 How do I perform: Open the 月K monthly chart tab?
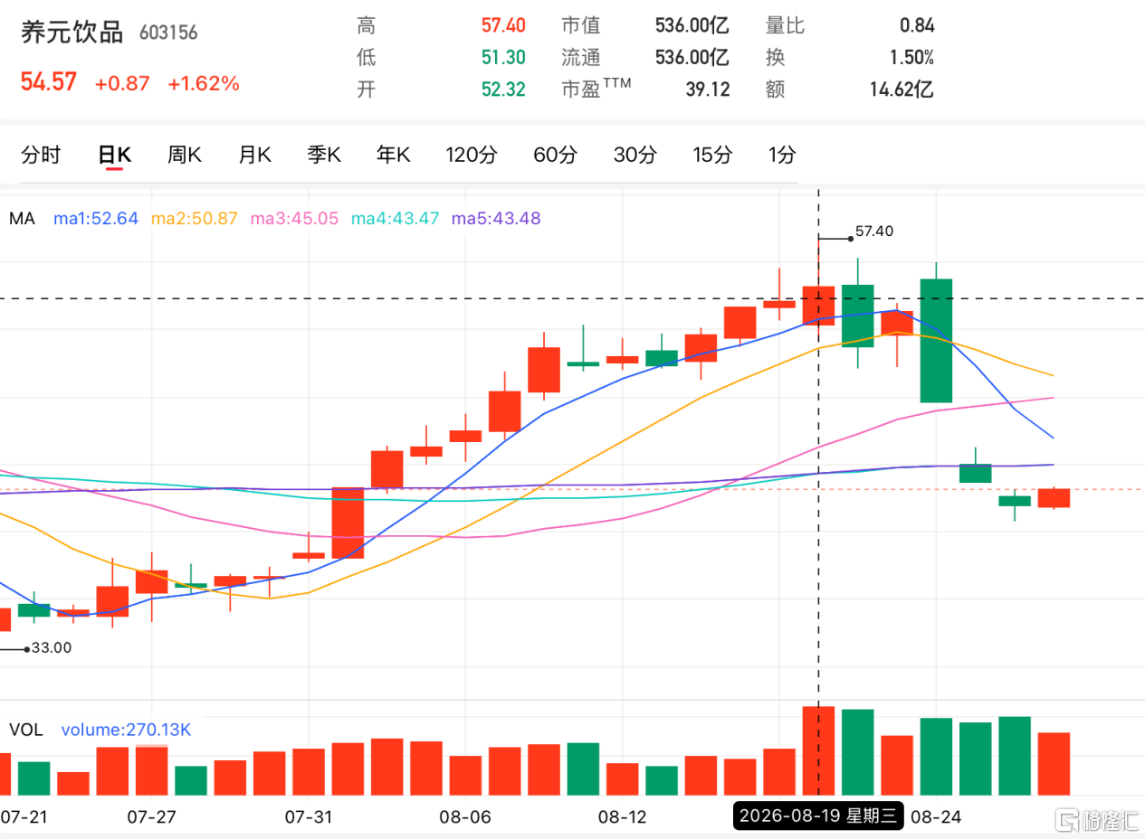(x=255, y=155)
